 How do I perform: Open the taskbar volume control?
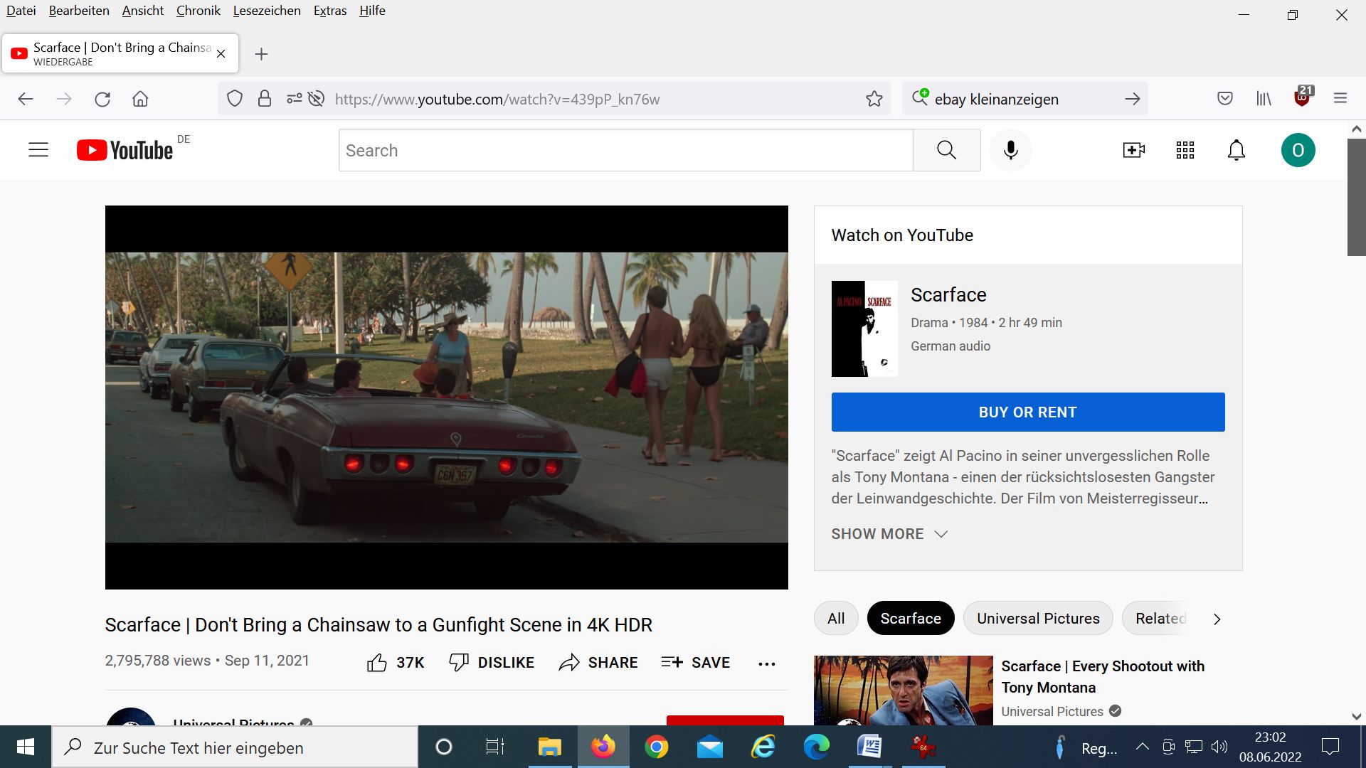(x=1219, y=747)
